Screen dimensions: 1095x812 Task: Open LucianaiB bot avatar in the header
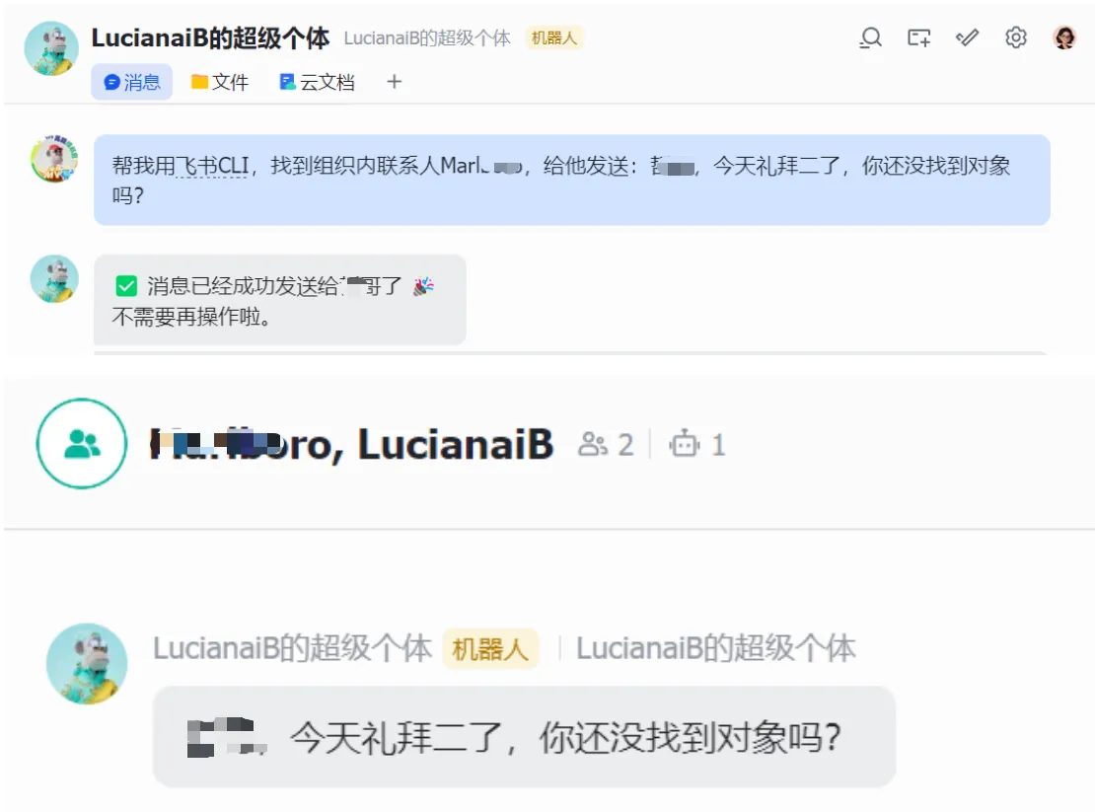[x=51, y=48]
